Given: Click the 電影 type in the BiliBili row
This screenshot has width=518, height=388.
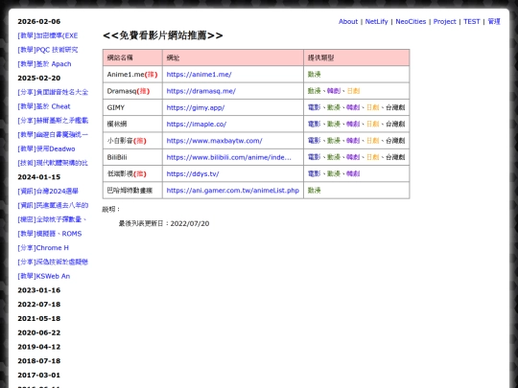Looking at the screenshot, I should click(x=315, y=157).
